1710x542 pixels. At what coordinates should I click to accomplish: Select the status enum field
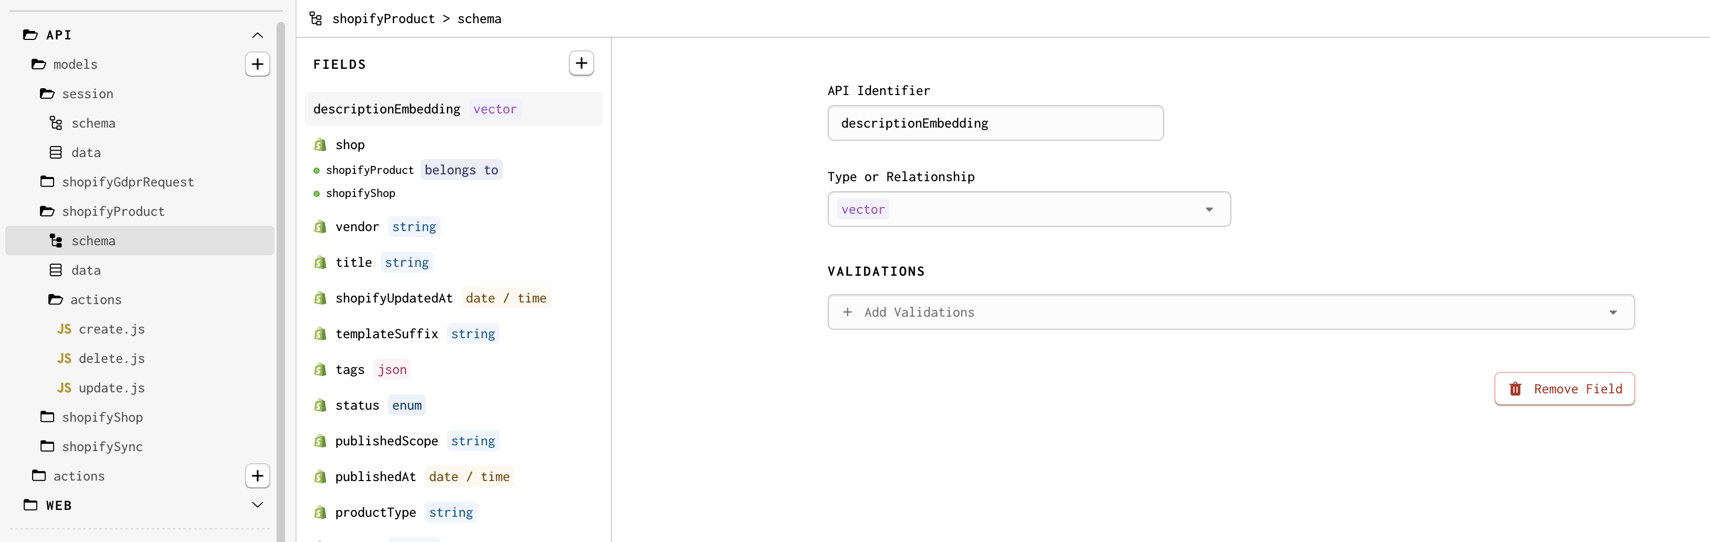(453, 405)
